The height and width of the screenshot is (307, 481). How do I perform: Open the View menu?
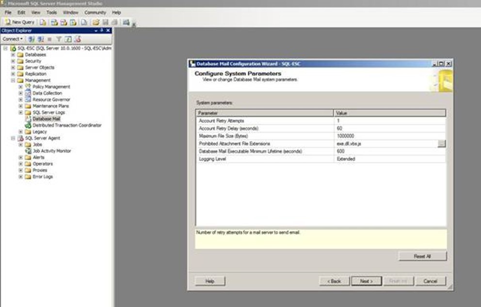tap(35, 13)
